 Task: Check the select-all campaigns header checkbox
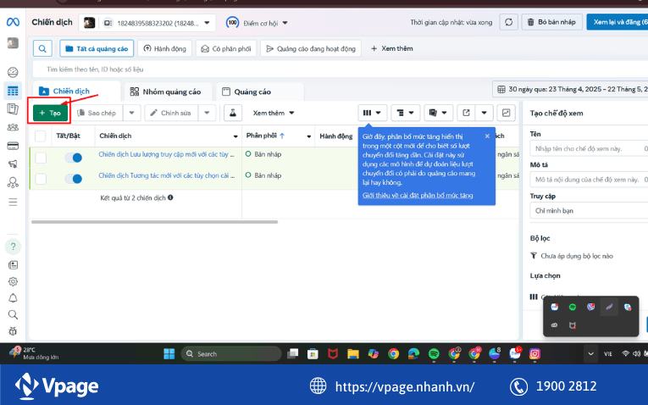pos(40,136)
